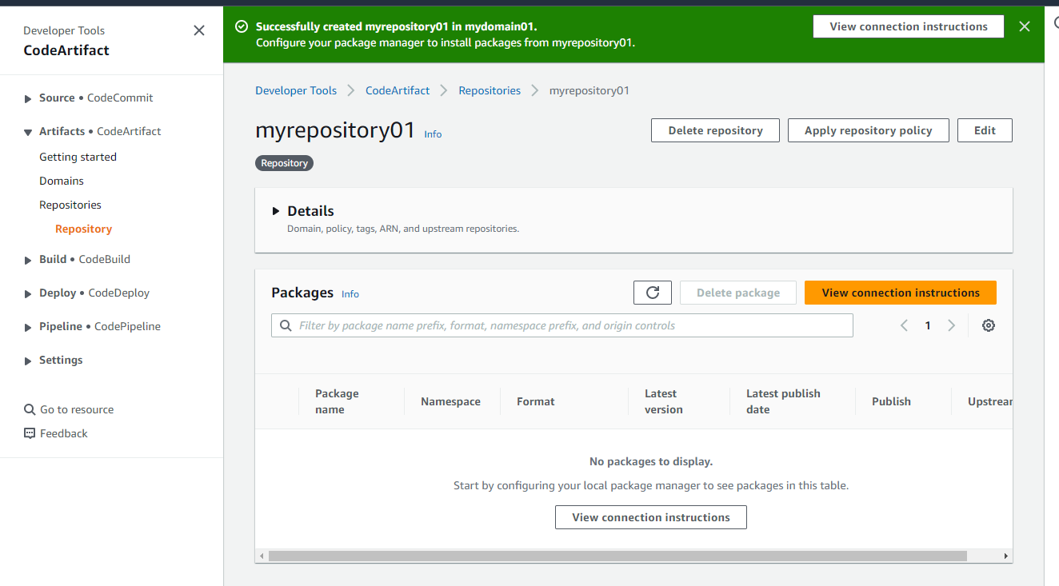Click the Publish column header
Screen dimensions: 1059x586
pos(891,401)
